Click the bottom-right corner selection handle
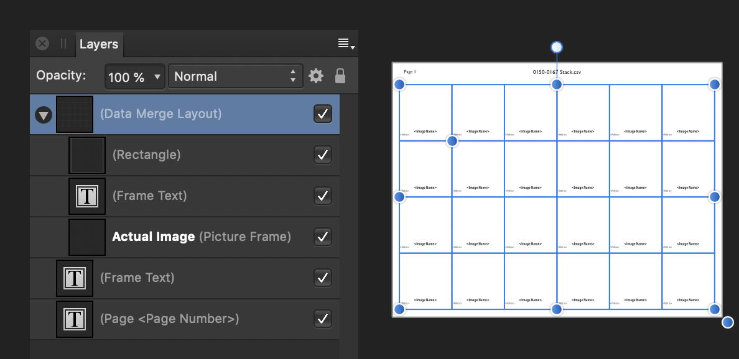The height and width of the screenshot is (359, 739). pyautogui.click(x=715, y=309)
